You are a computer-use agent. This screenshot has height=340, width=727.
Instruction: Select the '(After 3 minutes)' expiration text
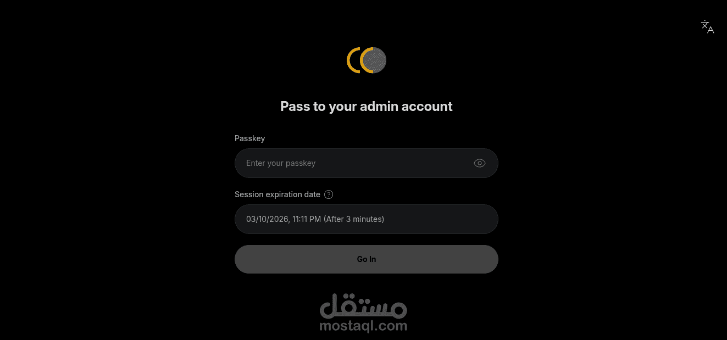354,219
